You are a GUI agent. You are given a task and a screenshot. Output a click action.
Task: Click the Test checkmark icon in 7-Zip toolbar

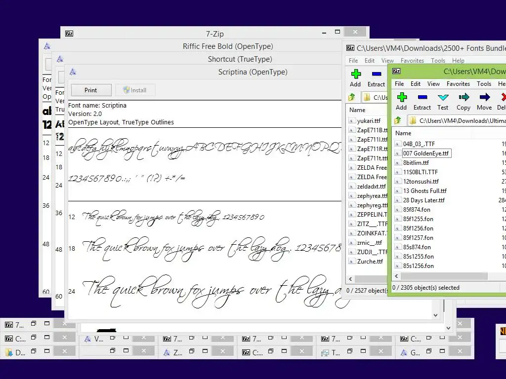(x=443, y=97)
